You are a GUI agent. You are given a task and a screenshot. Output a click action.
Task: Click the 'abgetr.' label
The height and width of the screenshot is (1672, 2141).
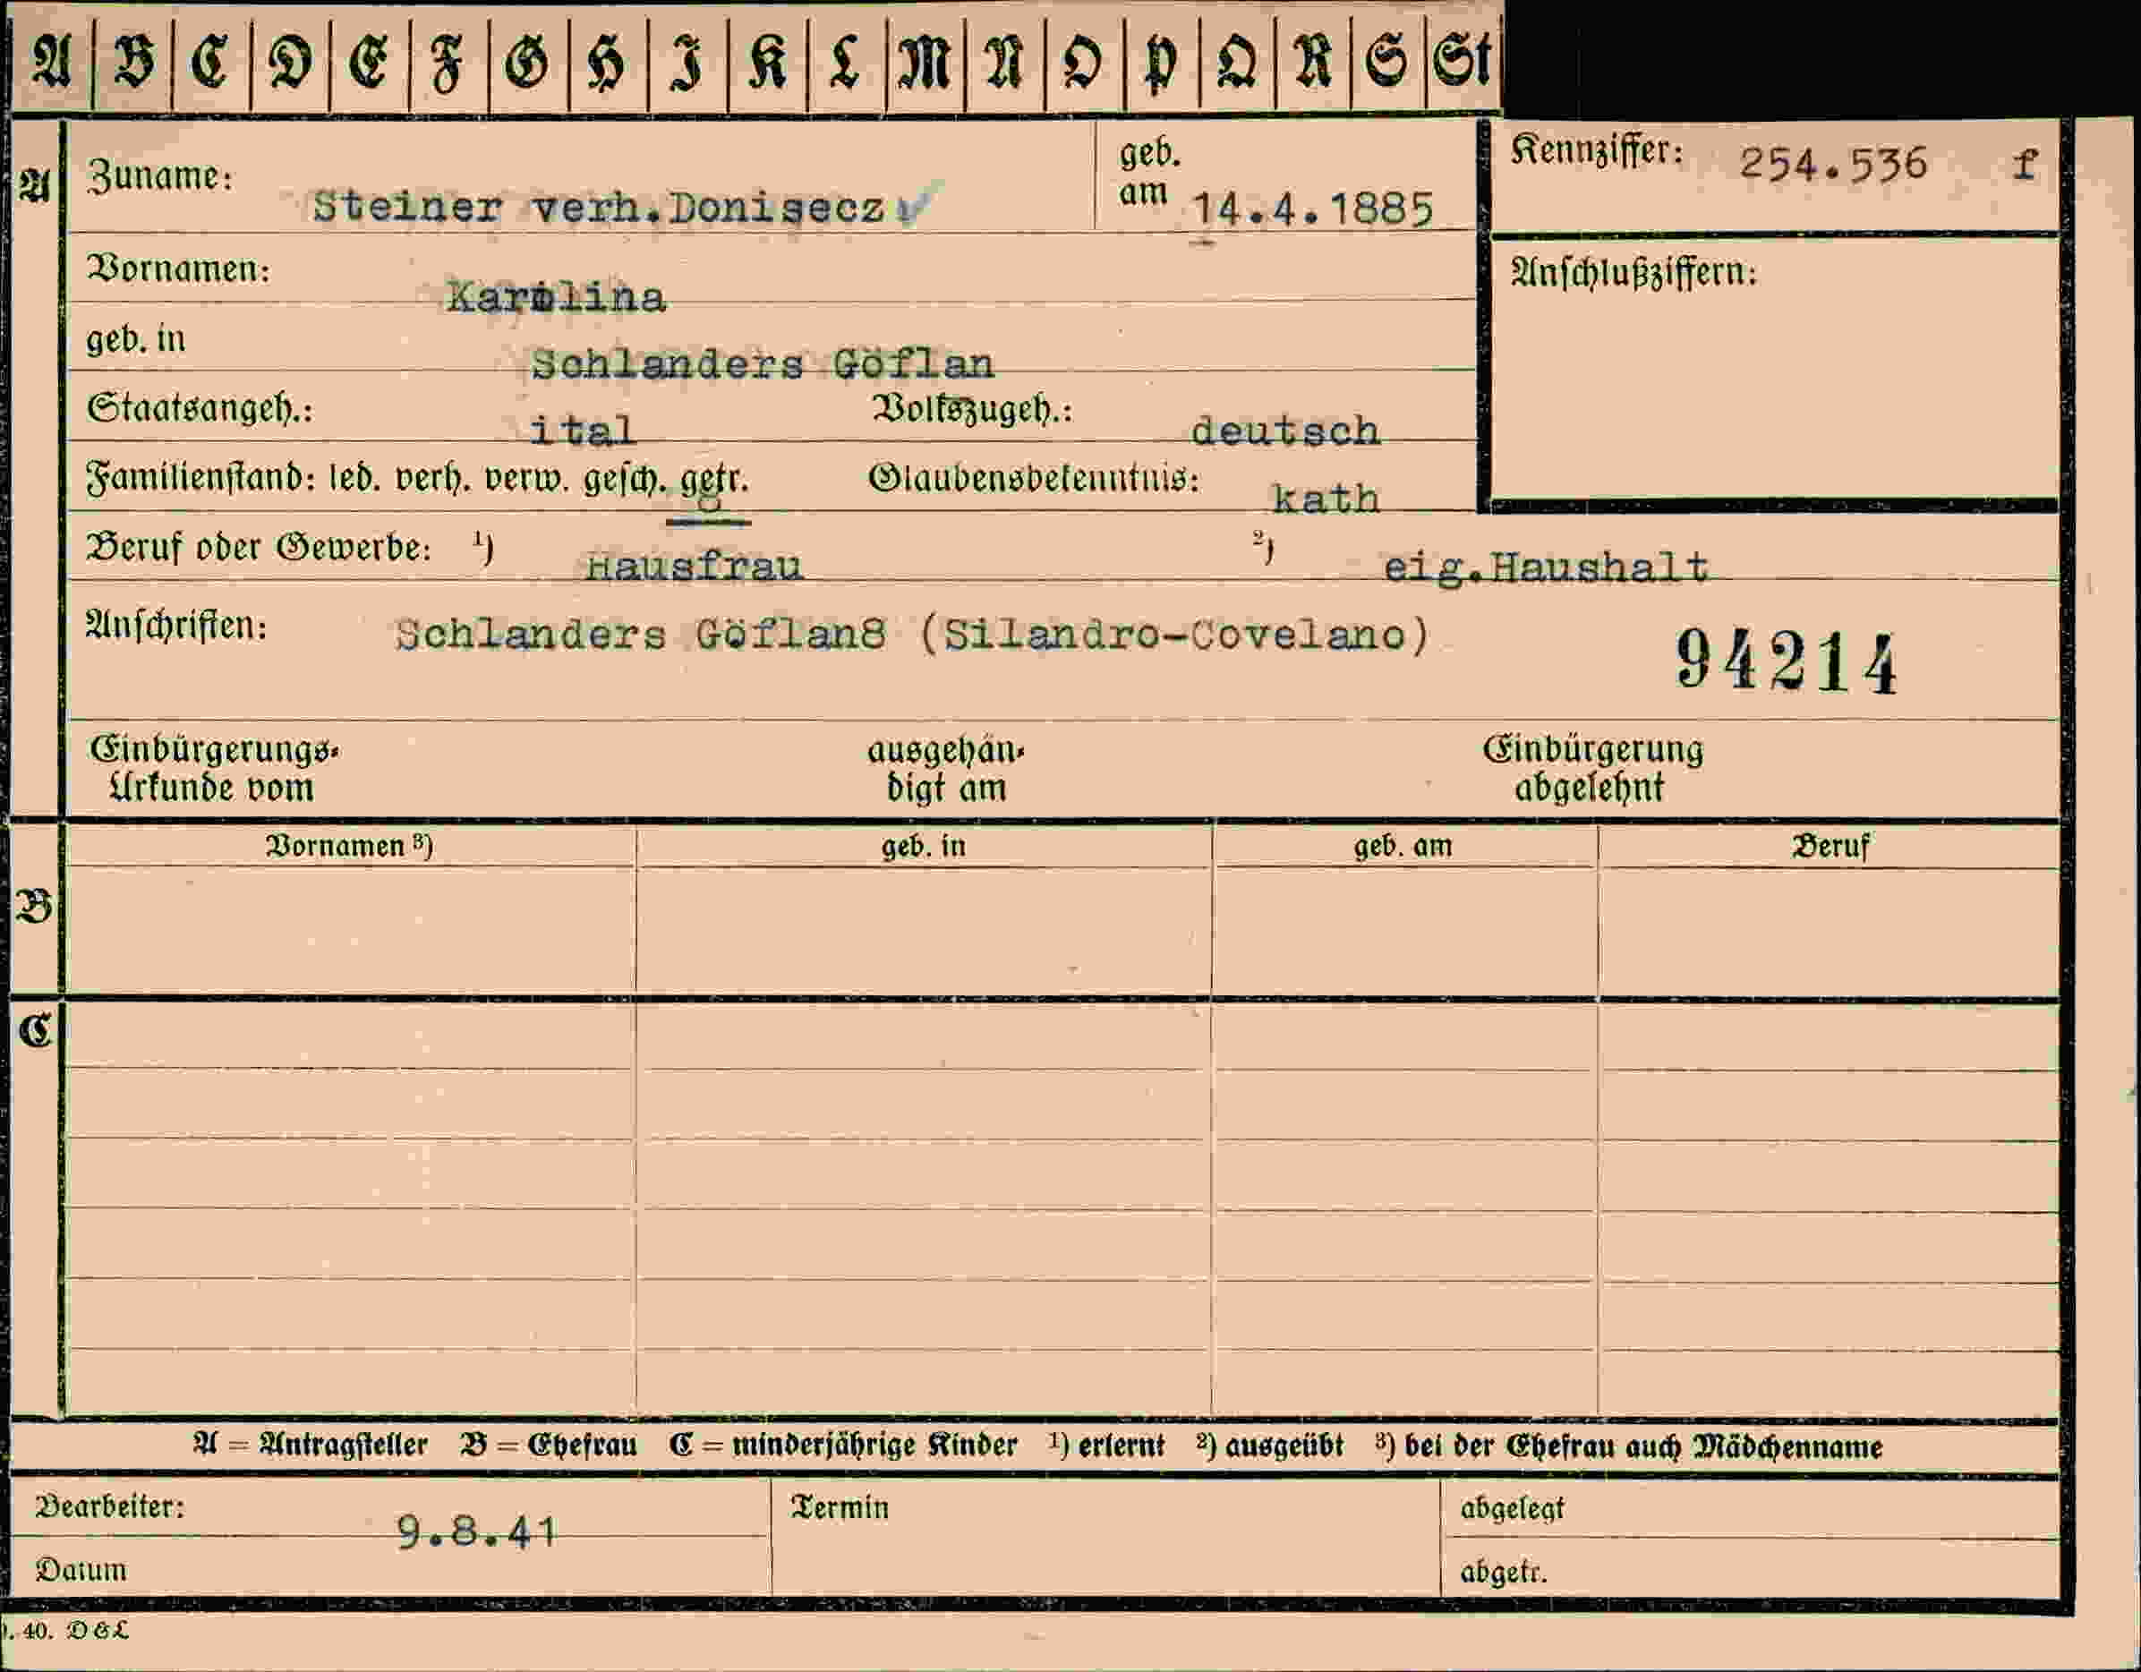1504,1572
